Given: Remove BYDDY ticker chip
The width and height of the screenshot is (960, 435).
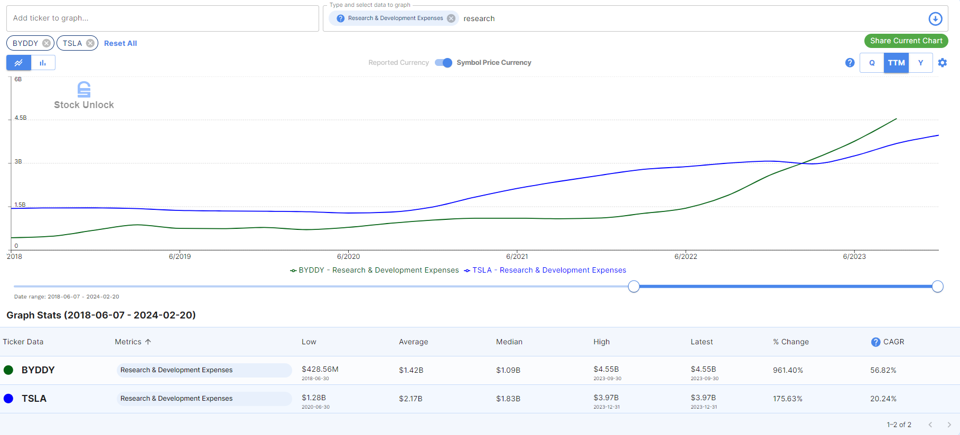Looking at the screenshot, I should click(x=46, y=43).
